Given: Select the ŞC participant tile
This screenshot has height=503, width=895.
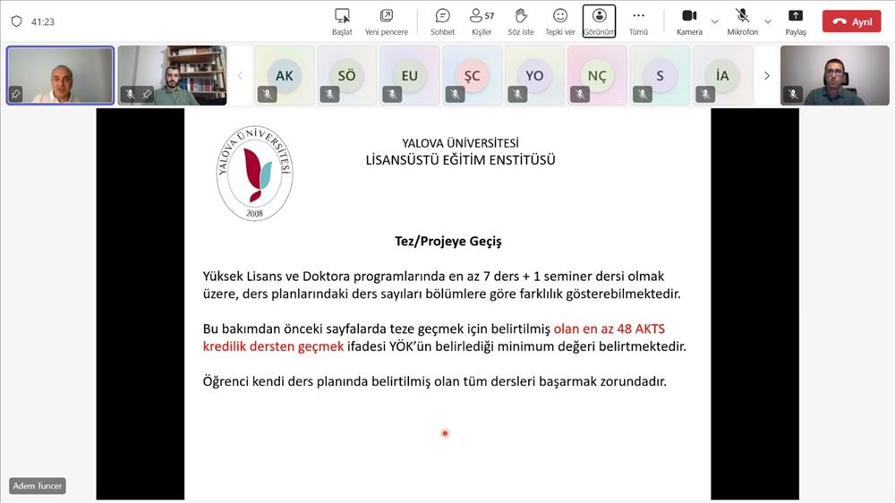Looking at the screenshot, I should tap(472, 75).
